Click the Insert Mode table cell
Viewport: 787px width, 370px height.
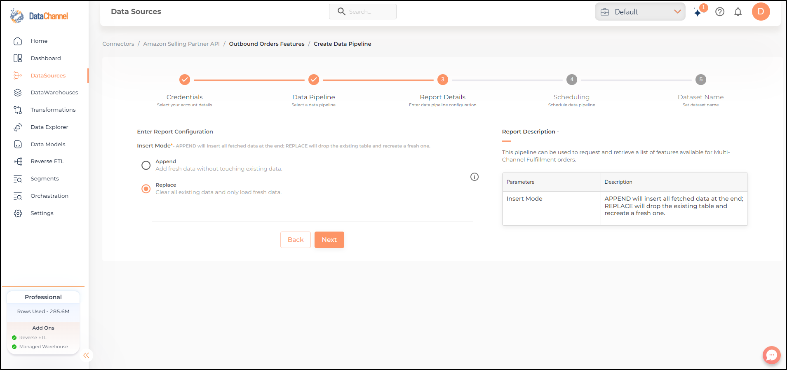click(x=552, y=208)
